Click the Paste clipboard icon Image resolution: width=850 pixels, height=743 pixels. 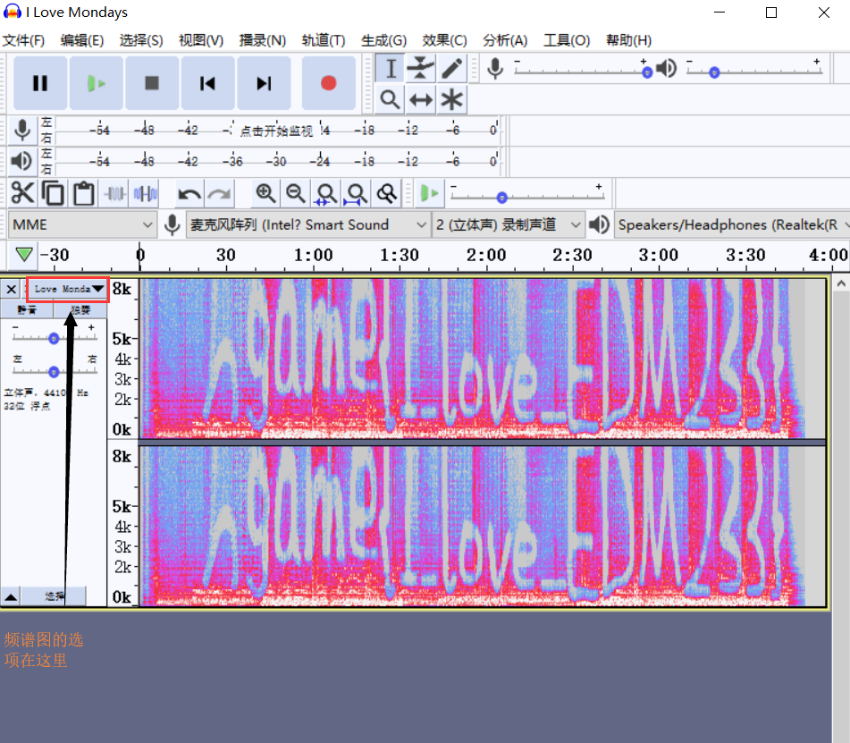click(83, 193)
